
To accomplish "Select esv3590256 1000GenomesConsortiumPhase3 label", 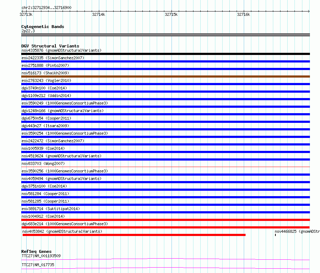I will [65, 171].
